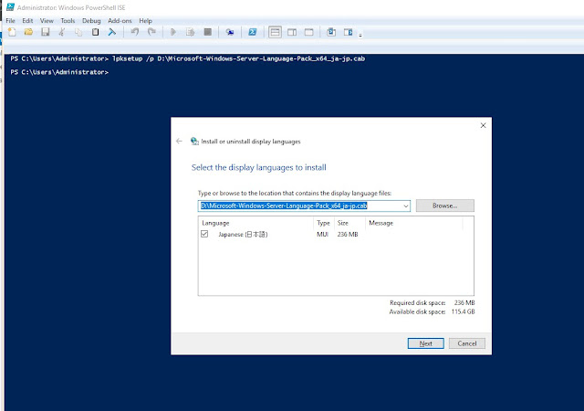Click the Paste clipboard icon

pos(95,32)
